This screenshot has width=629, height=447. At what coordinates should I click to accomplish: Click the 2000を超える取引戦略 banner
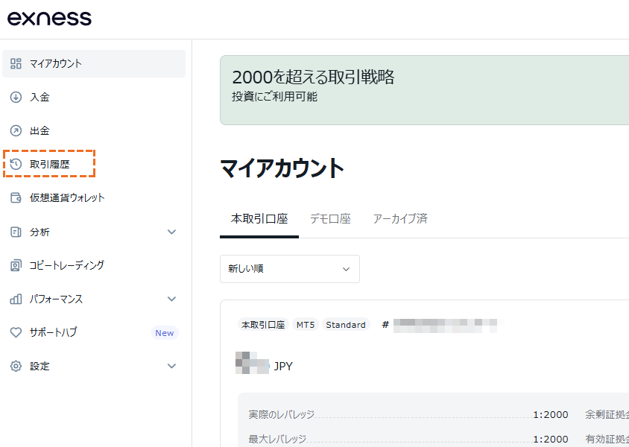[424, 90]
